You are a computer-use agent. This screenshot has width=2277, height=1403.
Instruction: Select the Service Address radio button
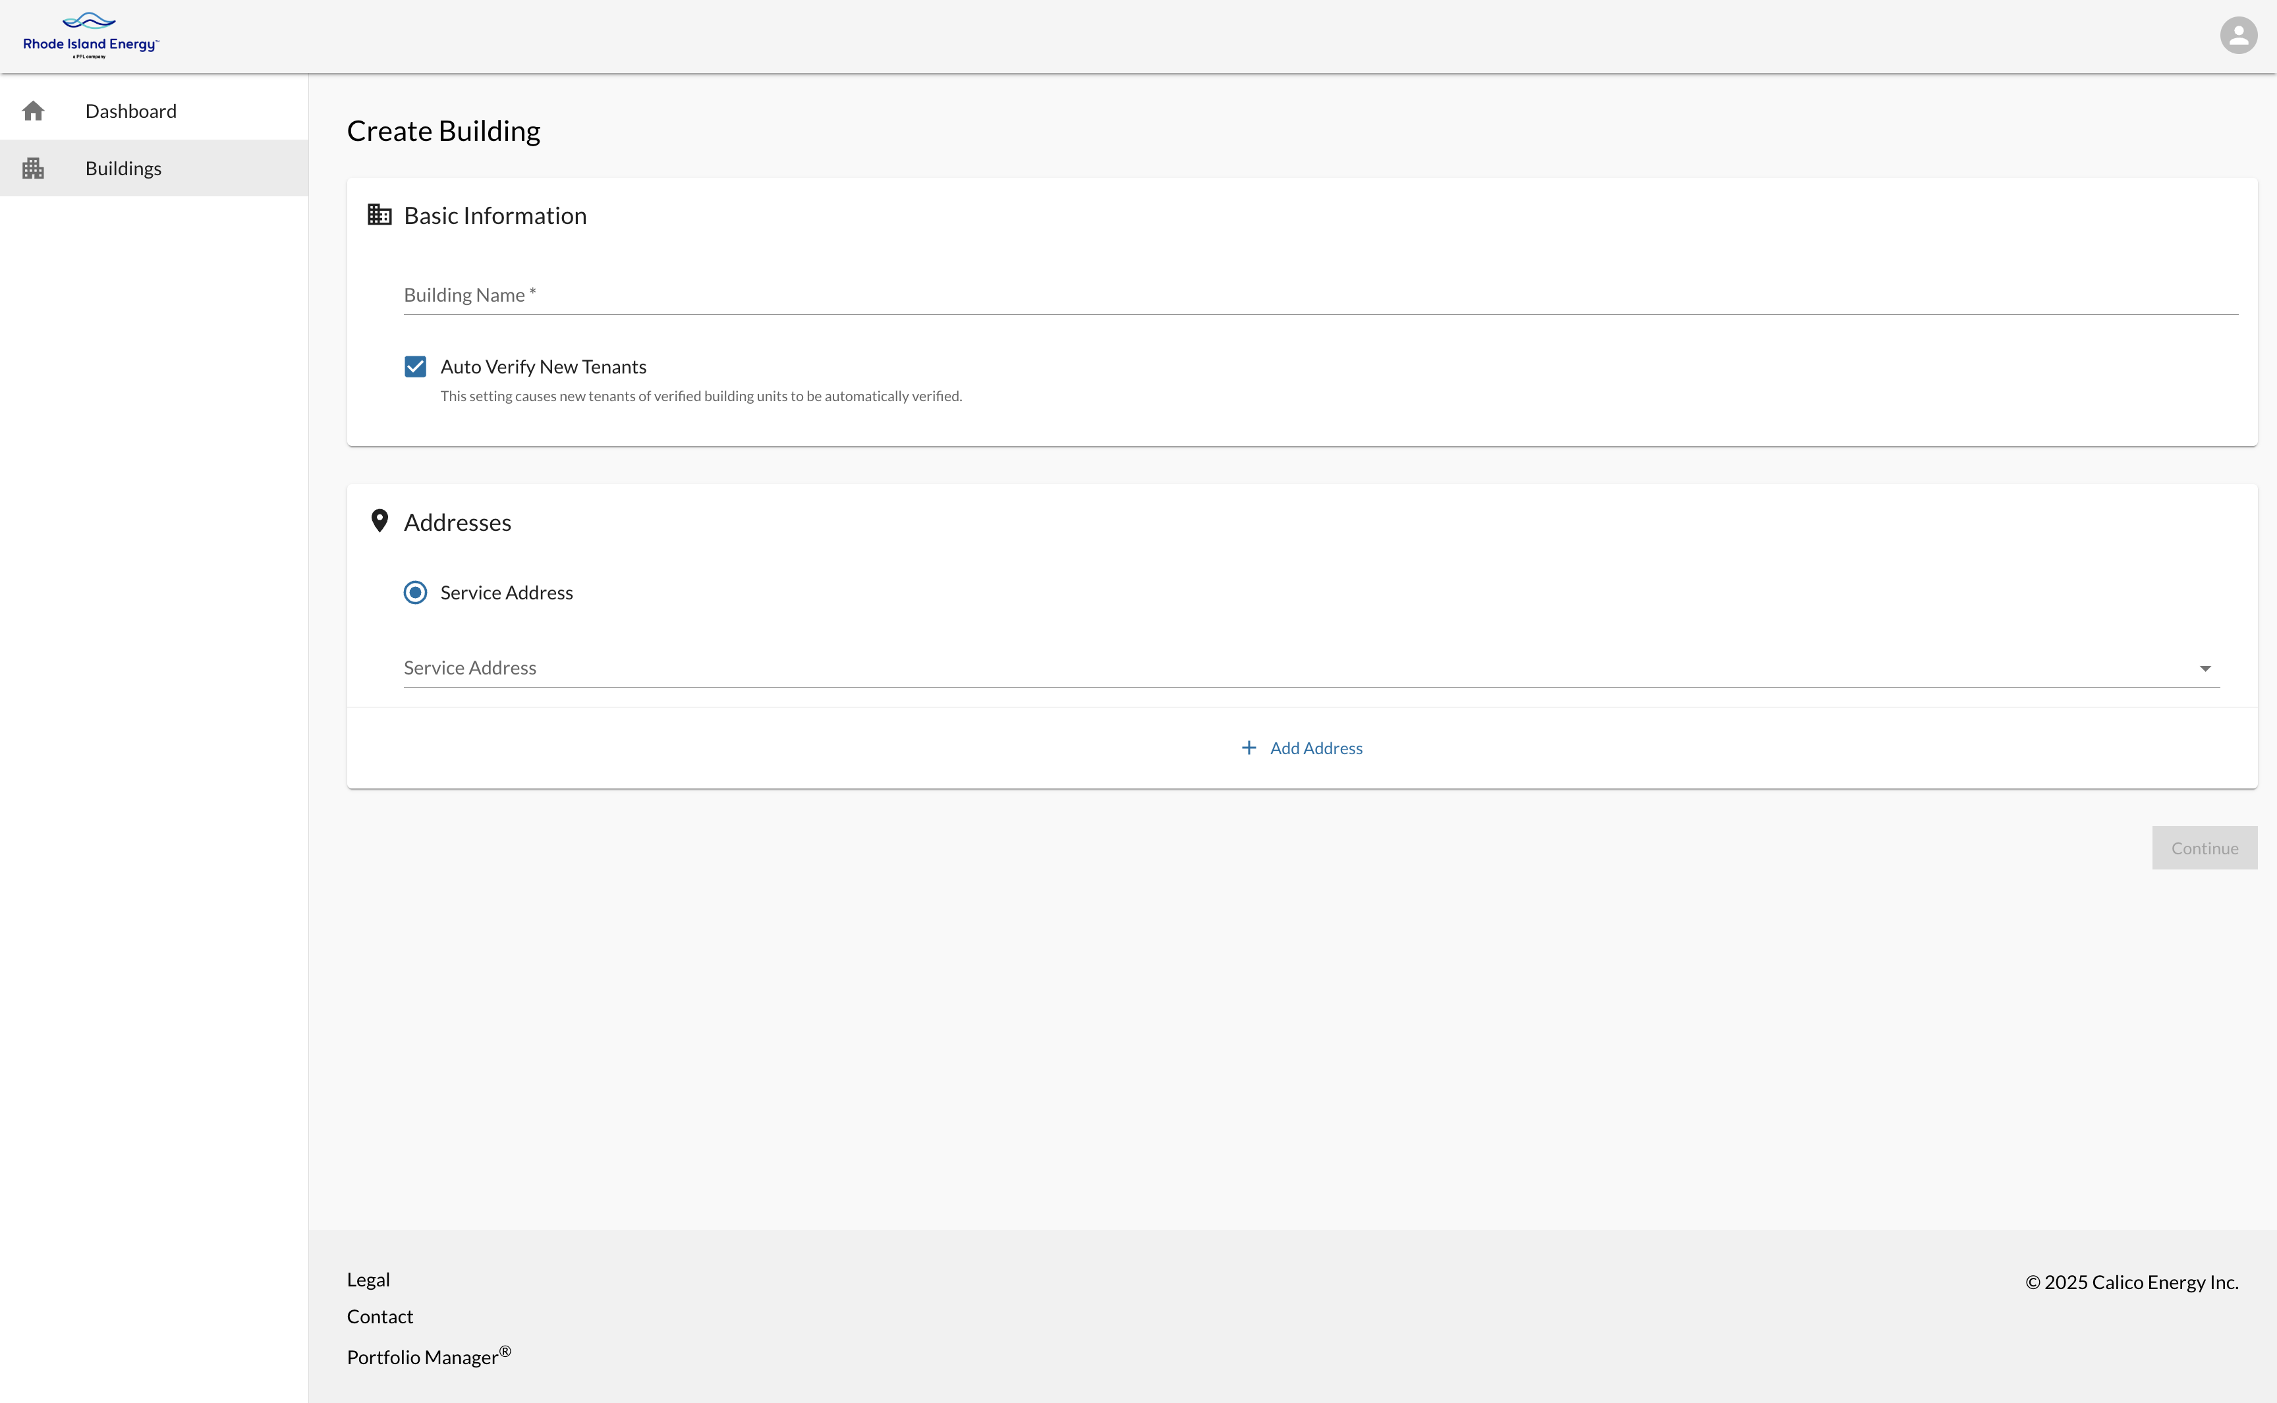coord(415,592)
